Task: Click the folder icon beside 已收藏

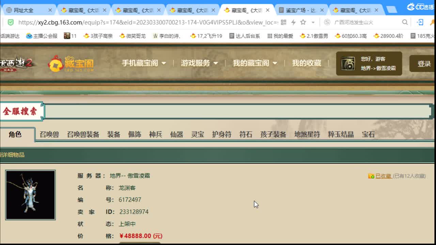Action: pyautogui.click(x=371, y=176)
